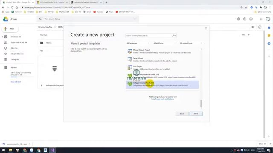The height and width of the screenshot is (153, 273).
Task: Click the Google account avatar
Action: tap(268, 19)
